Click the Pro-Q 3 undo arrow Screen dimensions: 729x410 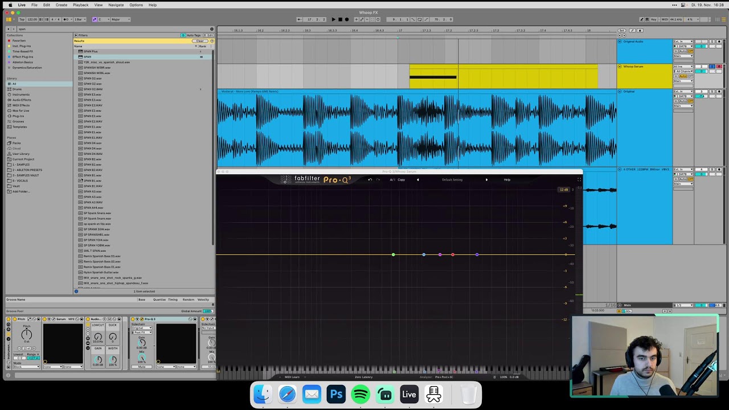[x=370, y=180]
